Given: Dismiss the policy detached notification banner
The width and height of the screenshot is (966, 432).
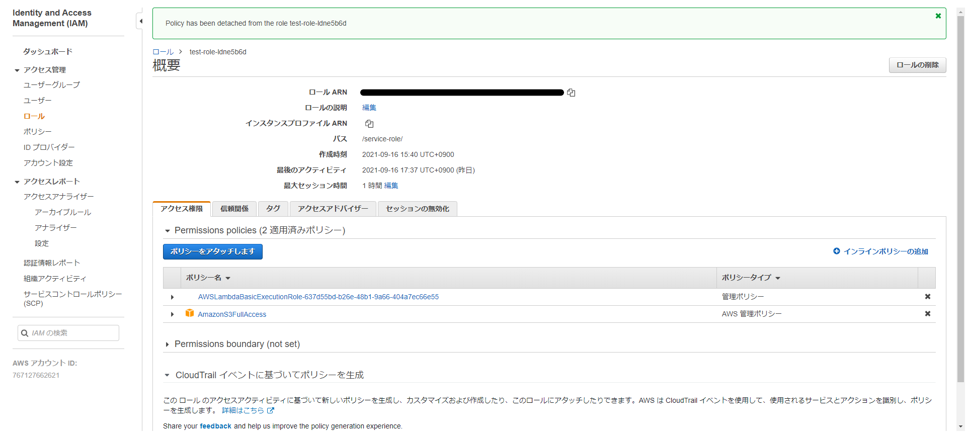Looking at the screenshot, I should (x=938, y=16).
